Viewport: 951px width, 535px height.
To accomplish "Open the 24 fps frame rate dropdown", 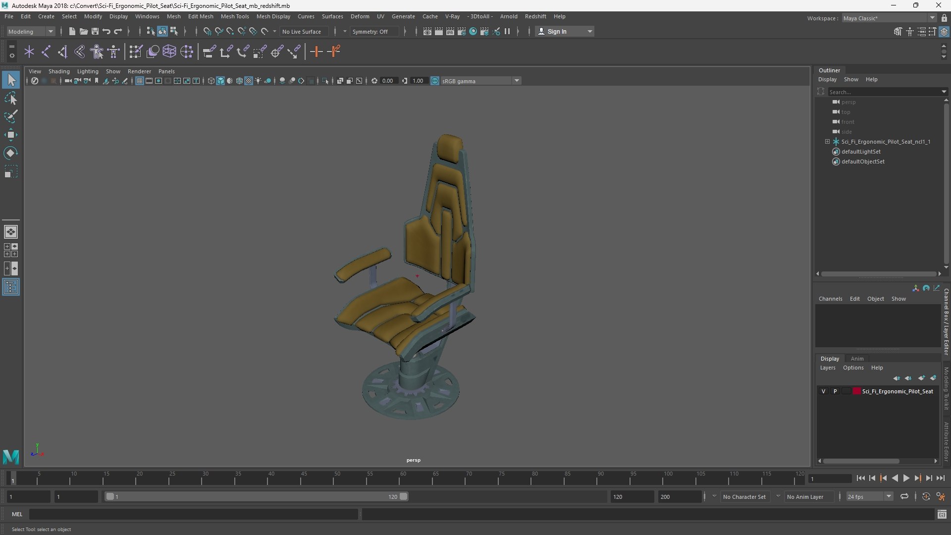I will [x=869, y=496].
